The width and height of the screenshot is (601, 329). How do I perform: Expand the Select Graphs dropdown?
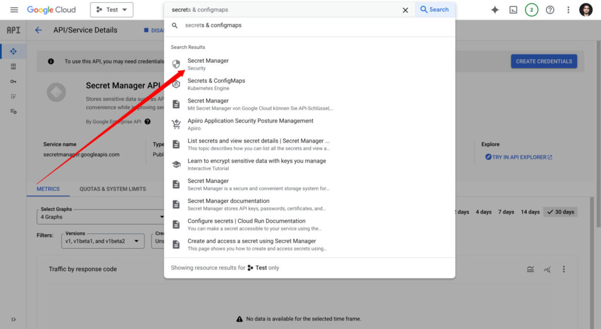pos(100,216)
